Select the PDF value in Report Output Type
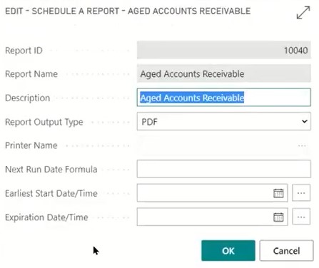Screen dimensions: 319x268 (149, 122)
